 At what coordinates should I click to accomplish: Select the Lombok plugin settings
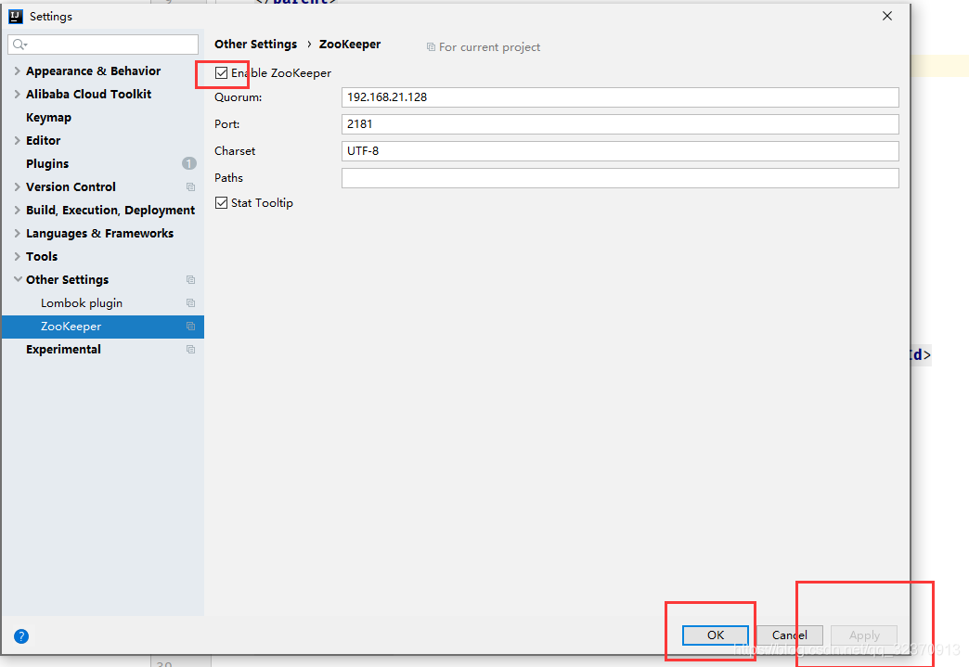82,303
